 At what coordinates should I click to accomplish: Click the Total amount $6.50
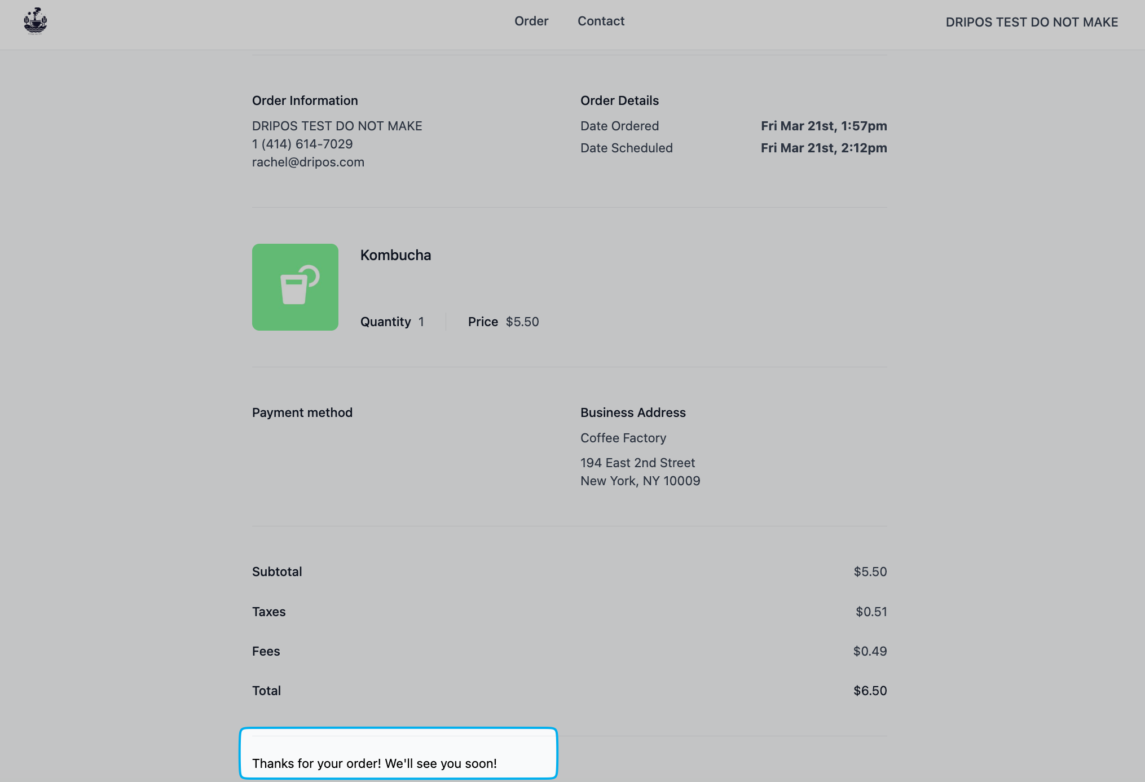tap(870, 691)
